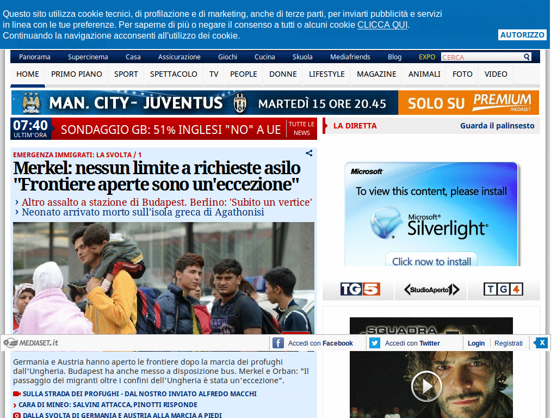Open the Mediaset.it logo

tap(30, 343)
